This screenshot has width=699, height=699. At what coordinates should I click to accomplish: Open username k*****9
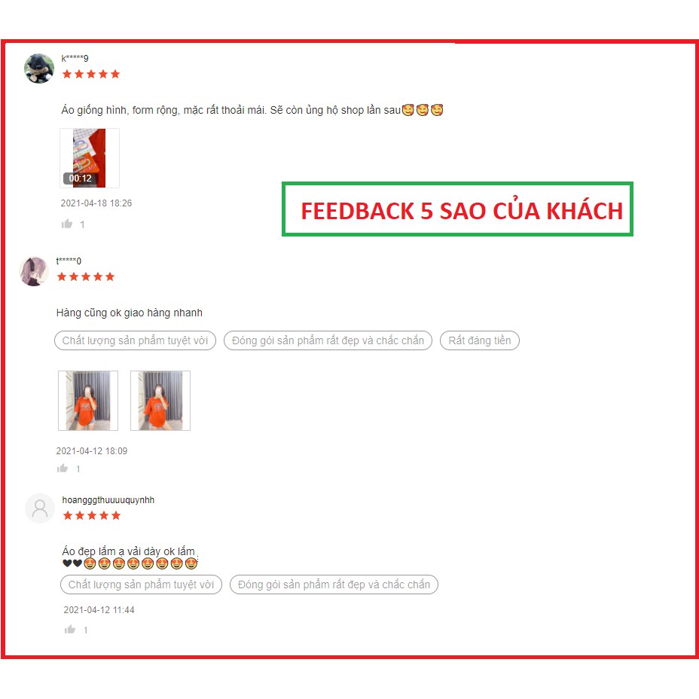point(75,58)
